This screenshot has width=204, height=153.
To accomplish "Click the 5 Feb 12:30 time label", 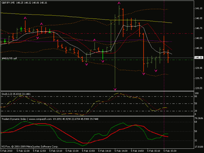I will [x=23, y=151].
